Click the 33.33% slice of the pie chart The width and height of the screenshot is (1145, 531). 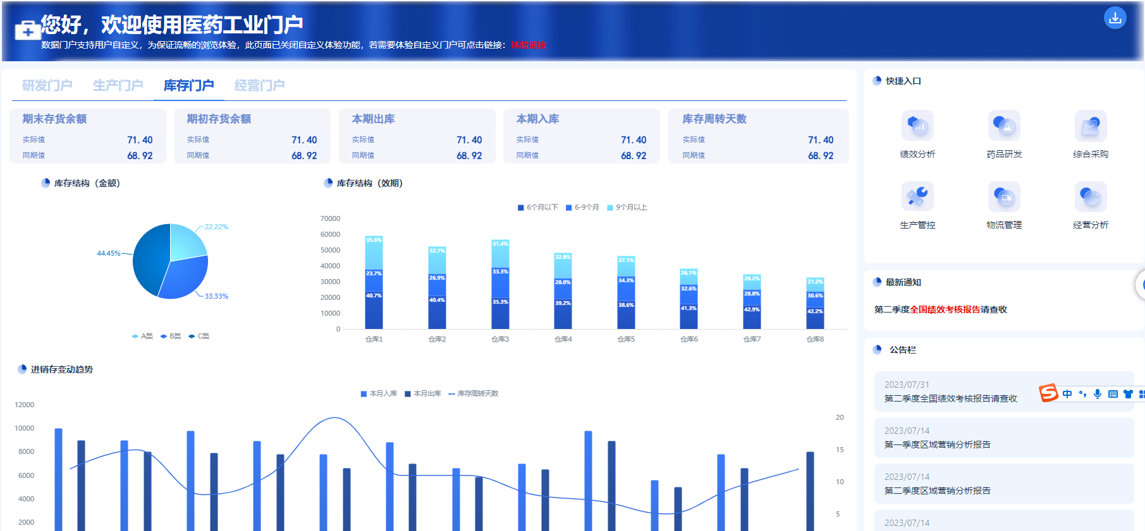pyautogui.click(x=186, y=278)
